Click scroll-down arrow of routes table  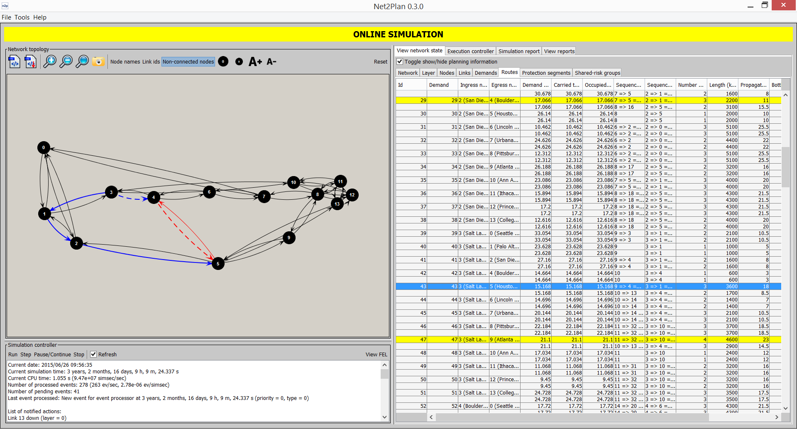785,408
